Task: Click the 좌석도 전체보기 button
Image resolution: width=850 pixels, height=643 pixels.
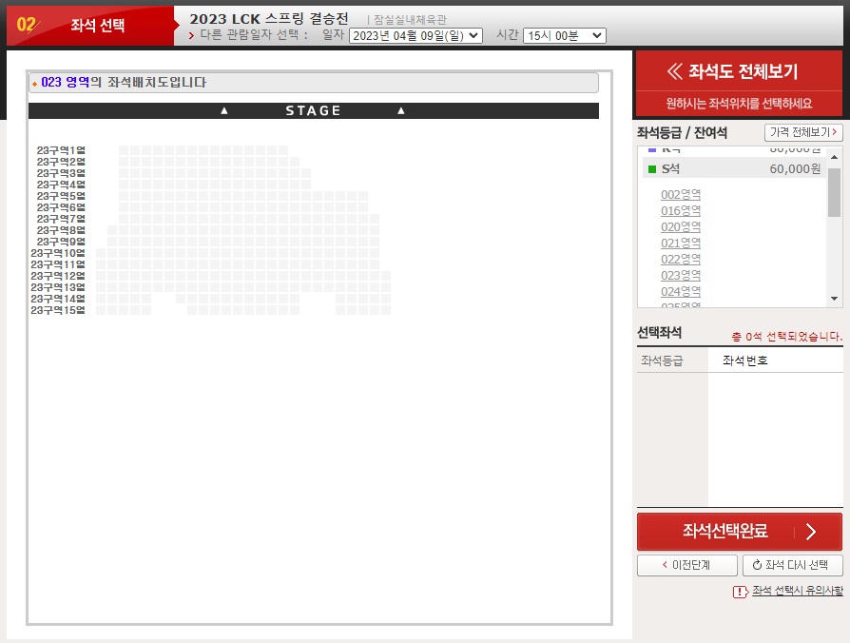Action: pos(739,71)
